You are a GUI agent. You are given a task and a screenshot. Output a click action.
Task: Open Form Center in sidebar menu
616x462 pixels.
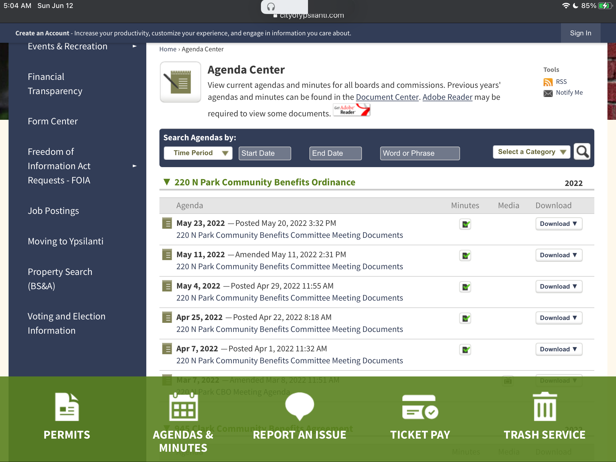(53, 121)
